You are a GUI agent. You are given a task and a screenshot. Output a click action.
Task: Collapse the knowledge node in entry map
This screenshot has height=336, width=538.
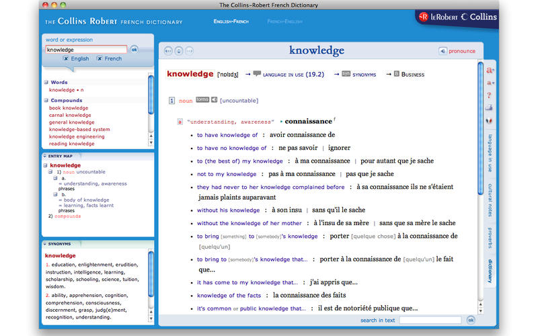(x=45, y=165)
